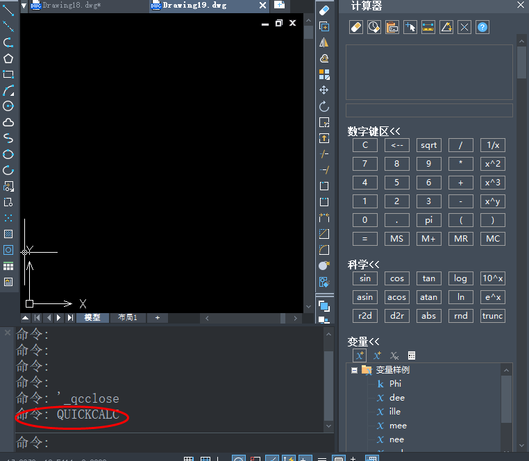Select the Hatch tool
The image size is (529, 461).
[x=8, y=234]
